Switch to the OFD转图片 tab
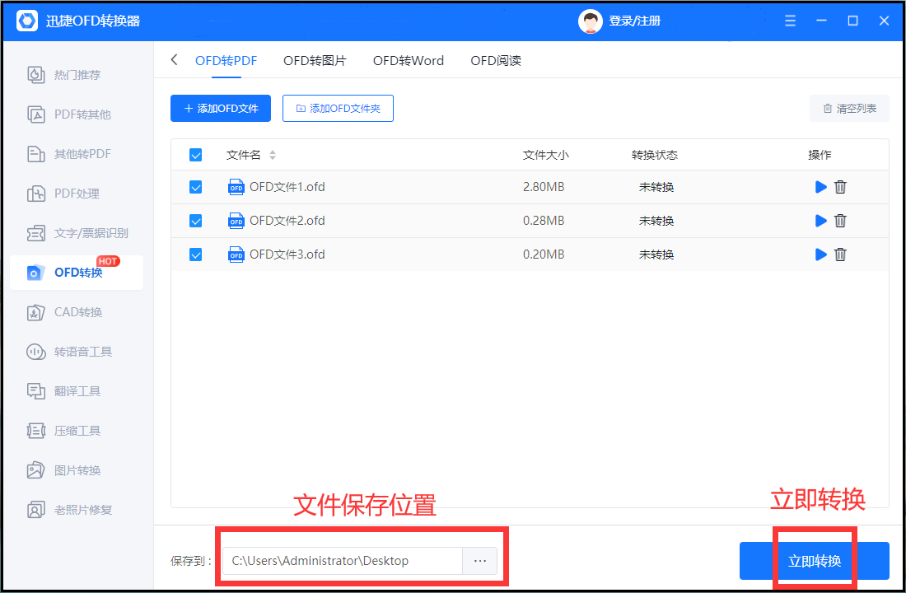The height and width of the screenshot is (593, 906). 315,61
